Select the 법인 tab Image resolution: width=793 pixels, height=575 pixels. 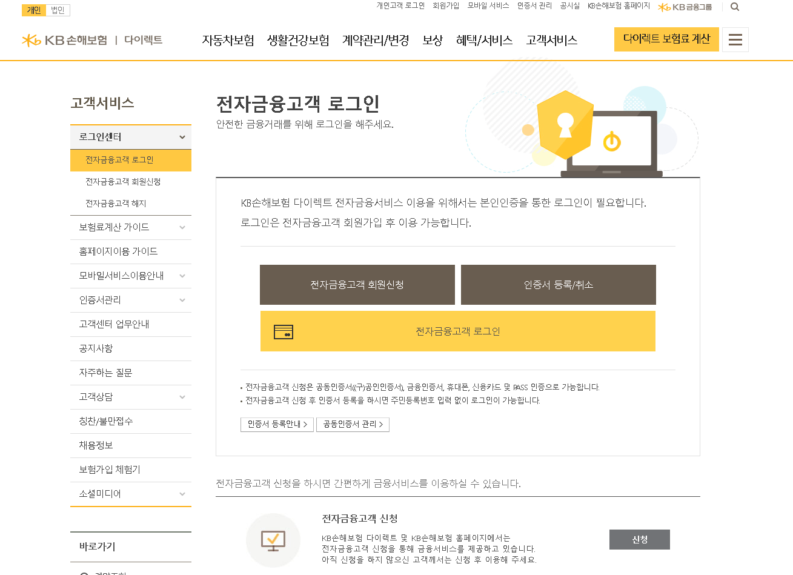click(58, 10)
